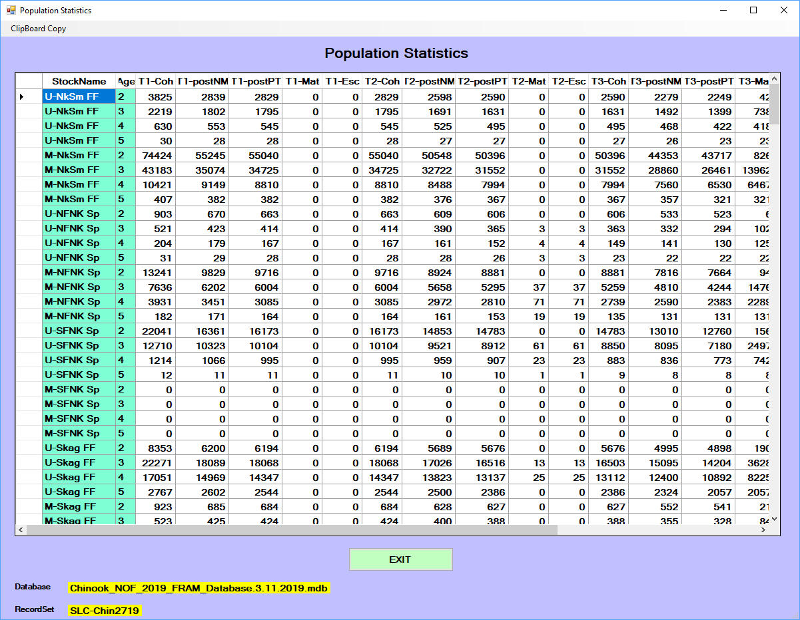Click the T1-Coh value 74424
Screen dimensions: 800x620
click(155, 155)
